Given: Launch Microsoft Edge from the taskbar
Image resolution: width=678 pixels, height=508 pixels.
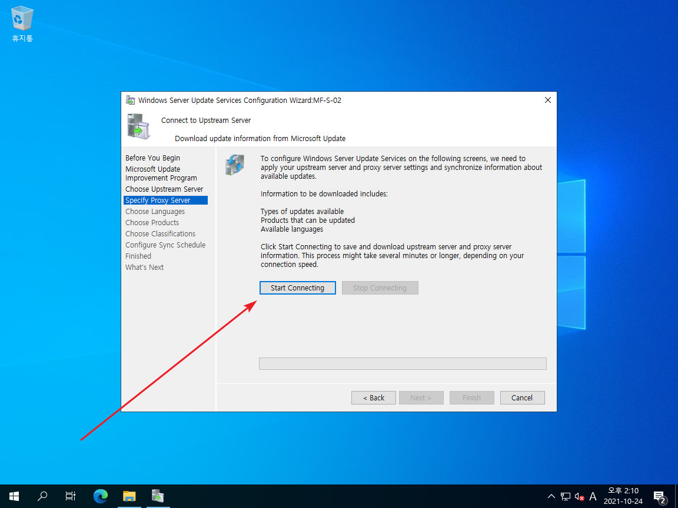Looking at the screenshot, I should point(100,496).
